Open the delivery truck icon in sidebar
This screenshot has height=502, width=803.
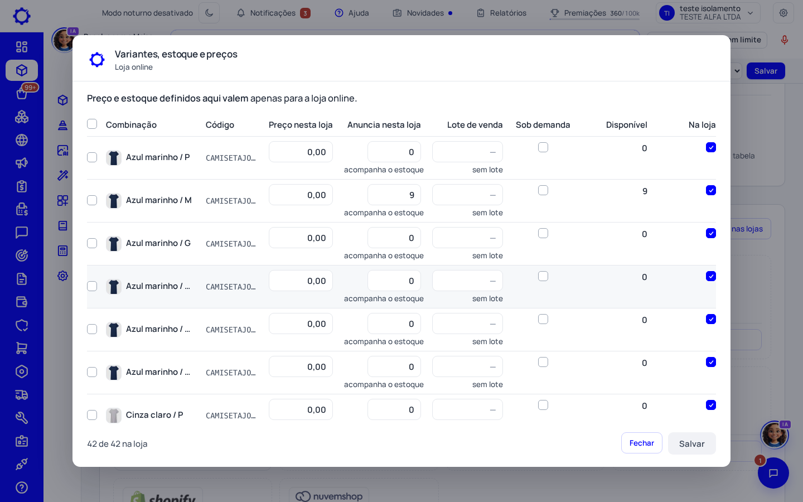(x=22, y=395)
